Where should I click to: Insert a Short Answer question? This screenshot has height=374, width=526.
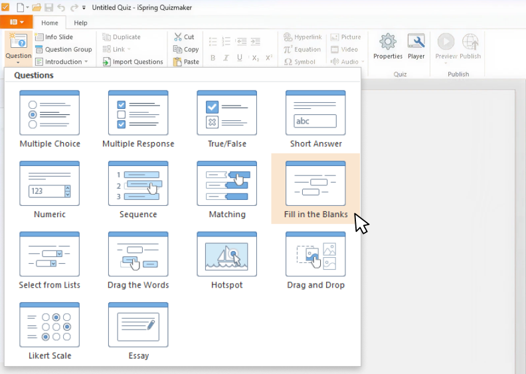tap(315, 119)
